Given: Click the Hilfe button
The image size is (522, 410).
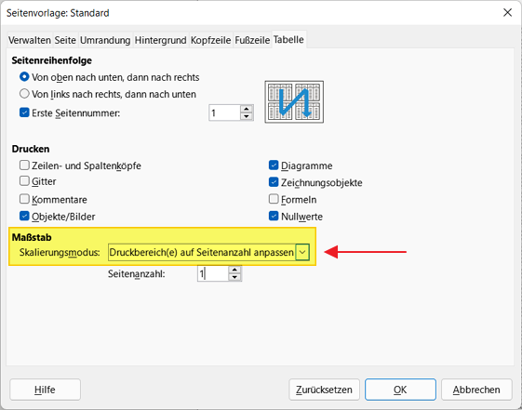Looking at the screenshot, I should 45,390.
